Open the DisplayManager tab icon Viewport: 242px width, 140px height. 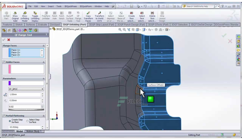[x=25, y=30]
